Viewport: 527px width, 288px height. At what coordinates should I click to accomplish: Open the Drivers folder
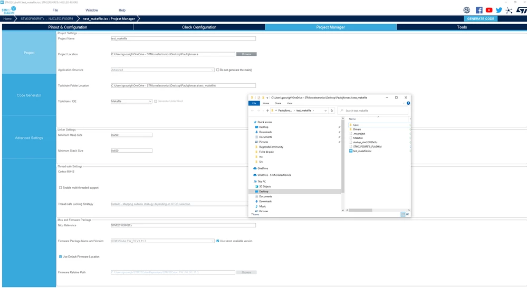coord(357,129)
